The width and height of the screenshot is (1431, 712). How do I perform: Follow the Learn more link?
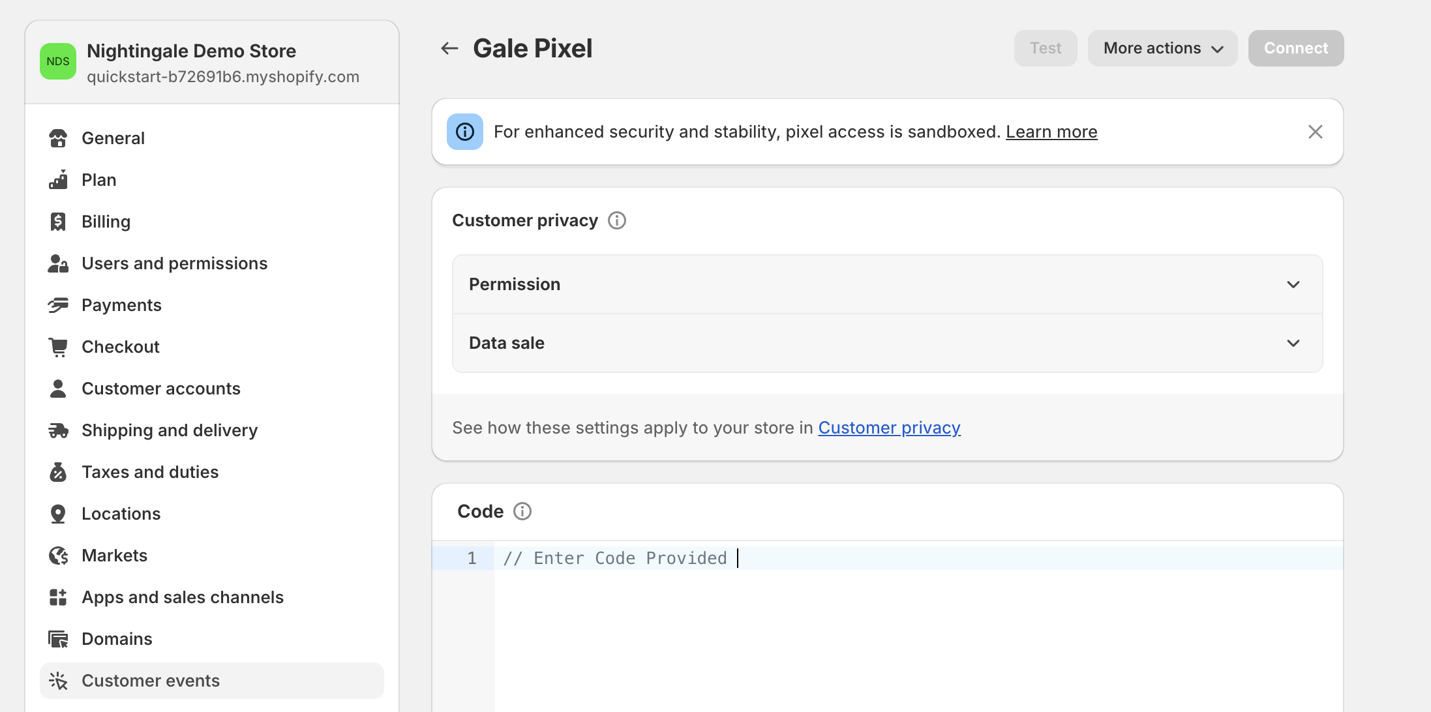point(1051,132)
